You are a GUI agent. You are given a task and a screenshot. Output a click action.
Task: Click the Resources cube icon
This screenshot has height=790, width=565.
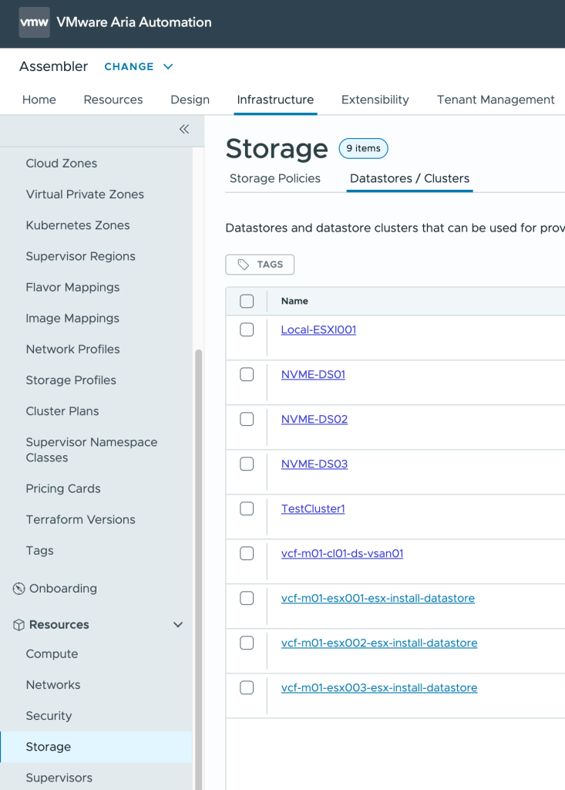tap(18, 625)
